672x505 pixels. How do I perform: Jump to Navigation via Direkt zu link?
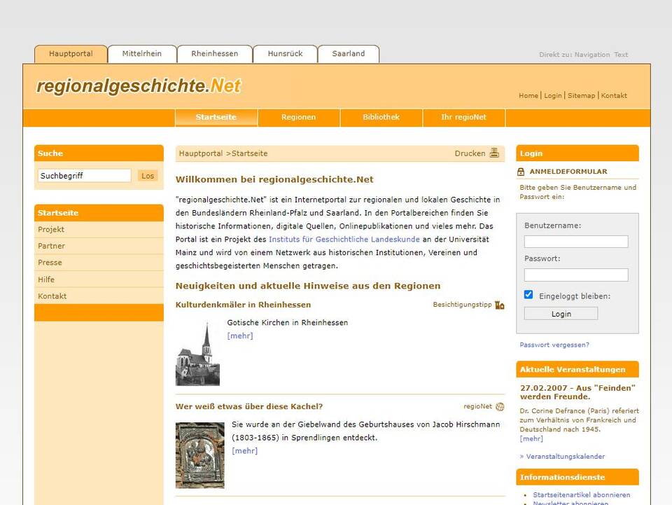(592, 55)
